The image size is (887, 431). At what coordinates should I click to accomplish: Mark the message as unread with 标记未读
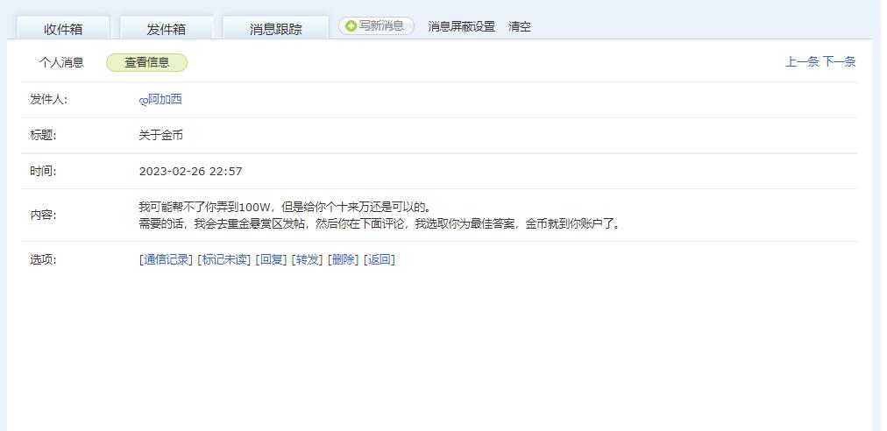coord(224,259)
